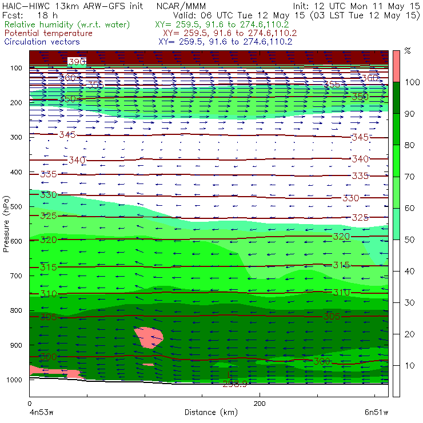The image size is (423, 423).
Task: Click the right '310' contour label
Action: (x=341, y=293)
